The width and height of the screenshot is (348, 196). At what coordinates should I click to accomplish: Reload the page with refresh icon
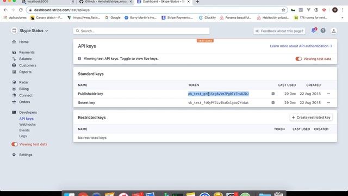pos(21,10)
